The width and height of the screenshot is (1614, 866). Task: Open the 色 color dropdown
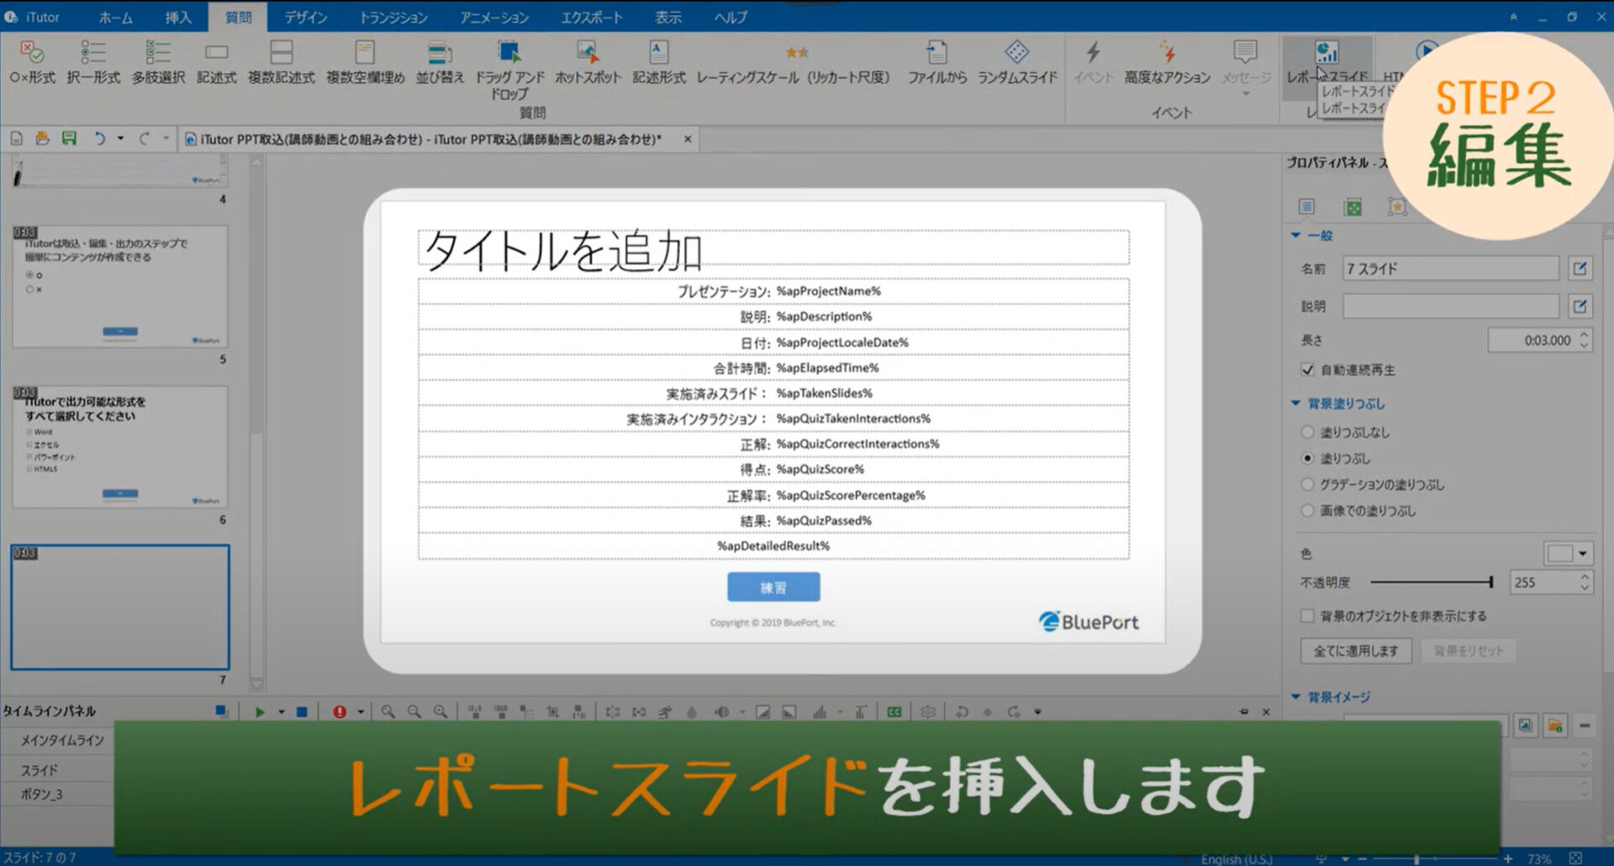click(x=1582, y=553)
